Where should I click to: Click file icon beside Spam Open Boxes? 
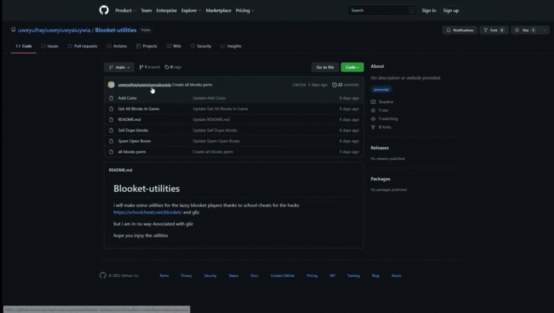click(x=111, y=141)
